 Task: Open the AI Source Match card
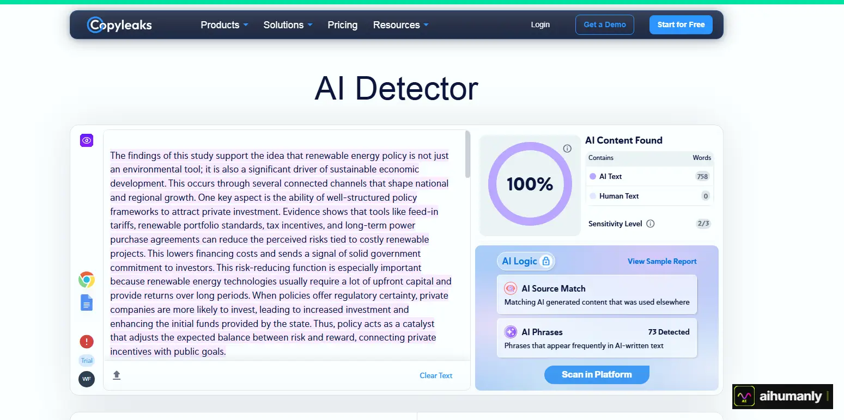(x=597, y=294)
